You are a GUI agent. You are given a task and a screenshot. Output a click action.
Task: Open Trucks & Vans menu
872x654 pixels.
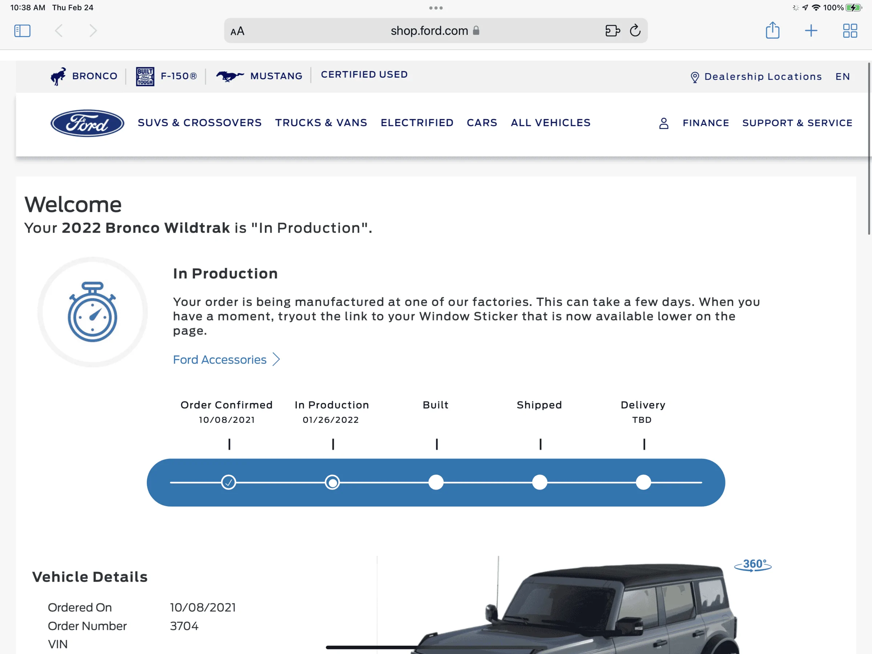[321, 122]
